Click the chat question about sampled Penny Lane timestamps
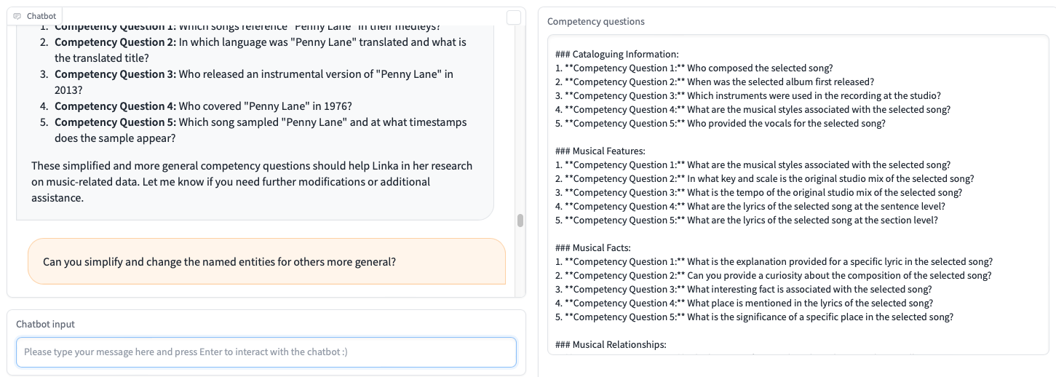 [261, 130]
